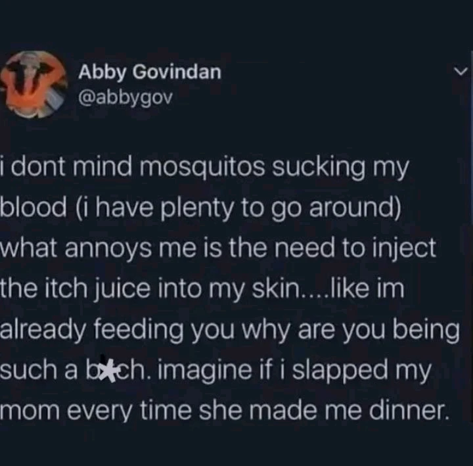Click the word "already" in the tweet

pyautogui.click(x=45, y=331)
